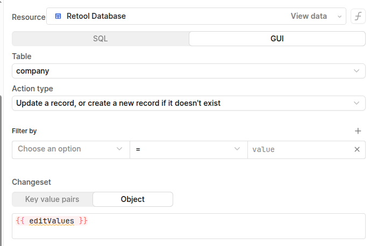Add a new filter with plus icon
This screenshot has width=370, height=246.
[x=358, y=131]
